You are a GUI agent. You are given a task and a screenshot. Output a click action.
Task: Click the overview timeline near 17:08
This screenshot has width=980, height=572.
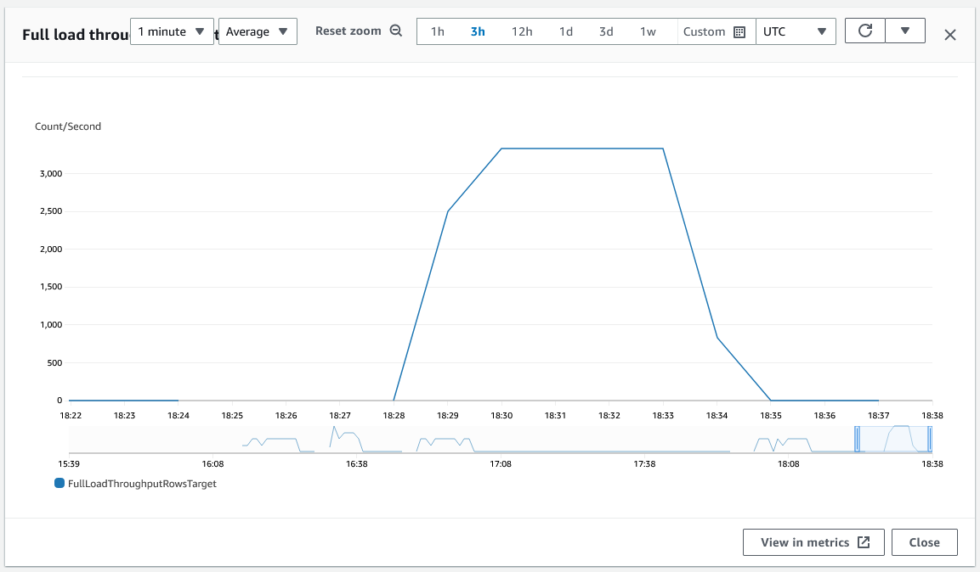tap(501, 440)
